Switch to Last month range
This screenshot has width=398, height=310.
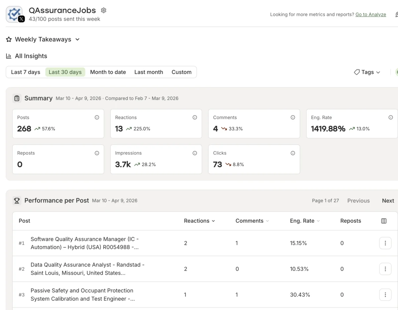149,72
